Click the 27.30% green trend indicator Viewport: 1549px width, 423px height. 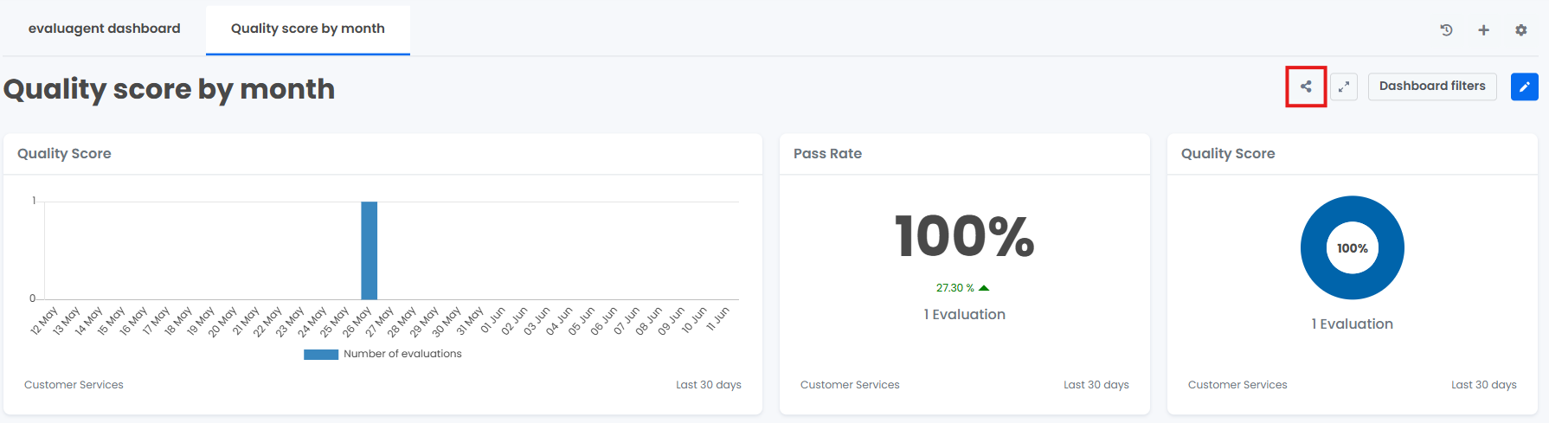[962, 288]
